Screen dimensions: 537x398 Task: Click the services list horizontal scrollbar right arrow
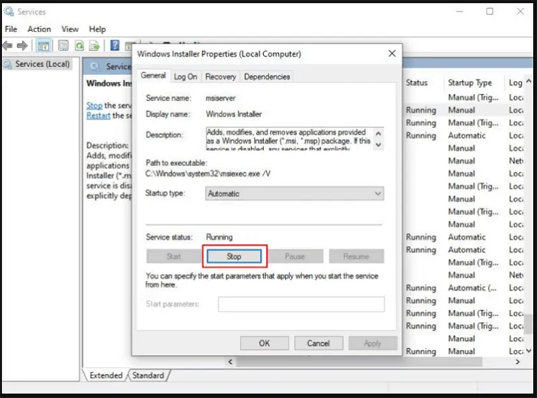pos(518,361)
